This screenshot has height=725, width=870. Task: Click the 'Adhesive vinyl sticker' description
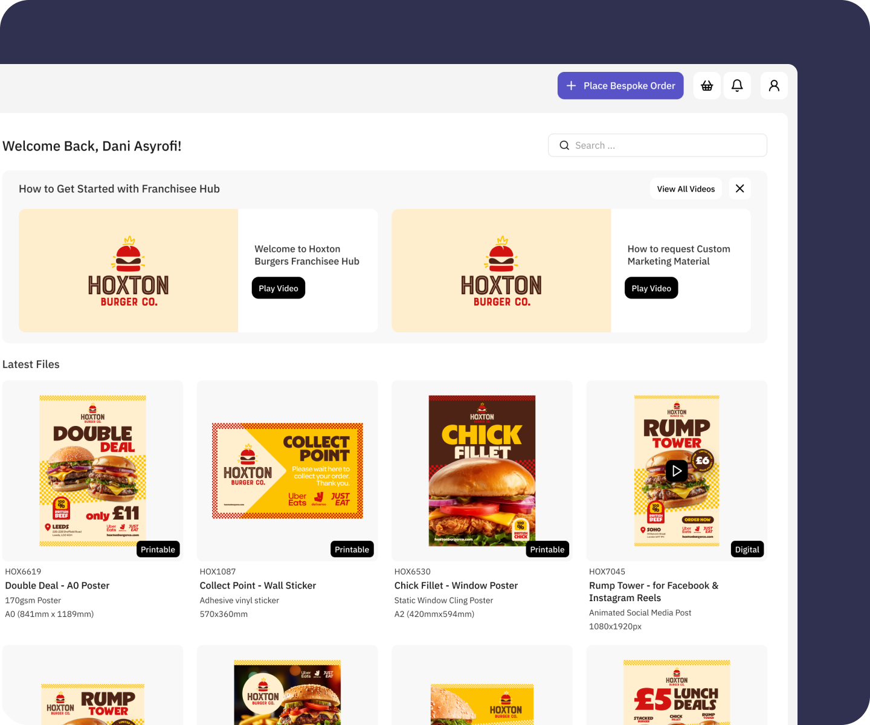point(239,601)
